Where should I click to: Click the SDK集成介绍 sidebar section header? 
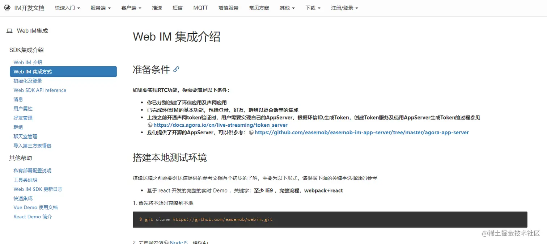point(26,50)
